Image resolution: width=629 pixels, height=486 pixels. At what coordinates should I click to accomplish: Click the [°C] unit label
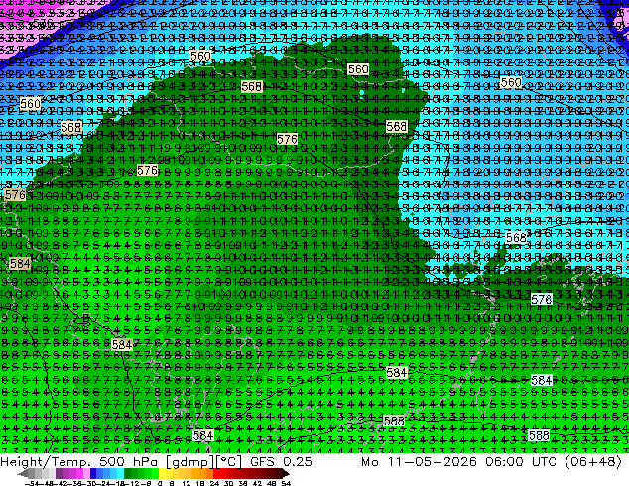[x=229, y=462]
